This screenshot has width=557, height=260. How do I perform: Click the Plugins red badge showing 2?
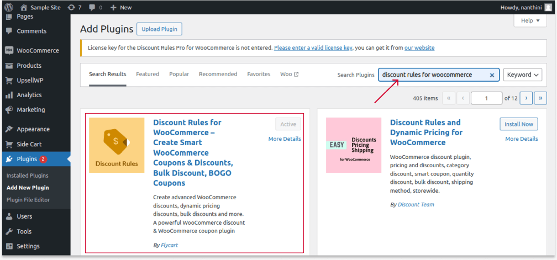pos(43,160)
